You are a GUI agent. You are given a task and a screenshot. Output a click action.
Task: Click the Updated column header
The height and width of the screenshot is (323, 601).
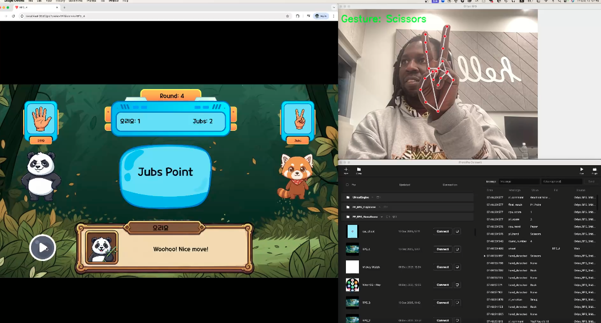(x=405, y=185)
